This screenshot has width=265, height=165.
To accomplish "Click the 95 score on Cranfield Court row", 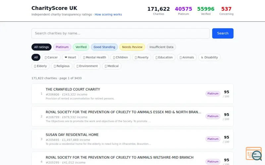I will (227, 92).
